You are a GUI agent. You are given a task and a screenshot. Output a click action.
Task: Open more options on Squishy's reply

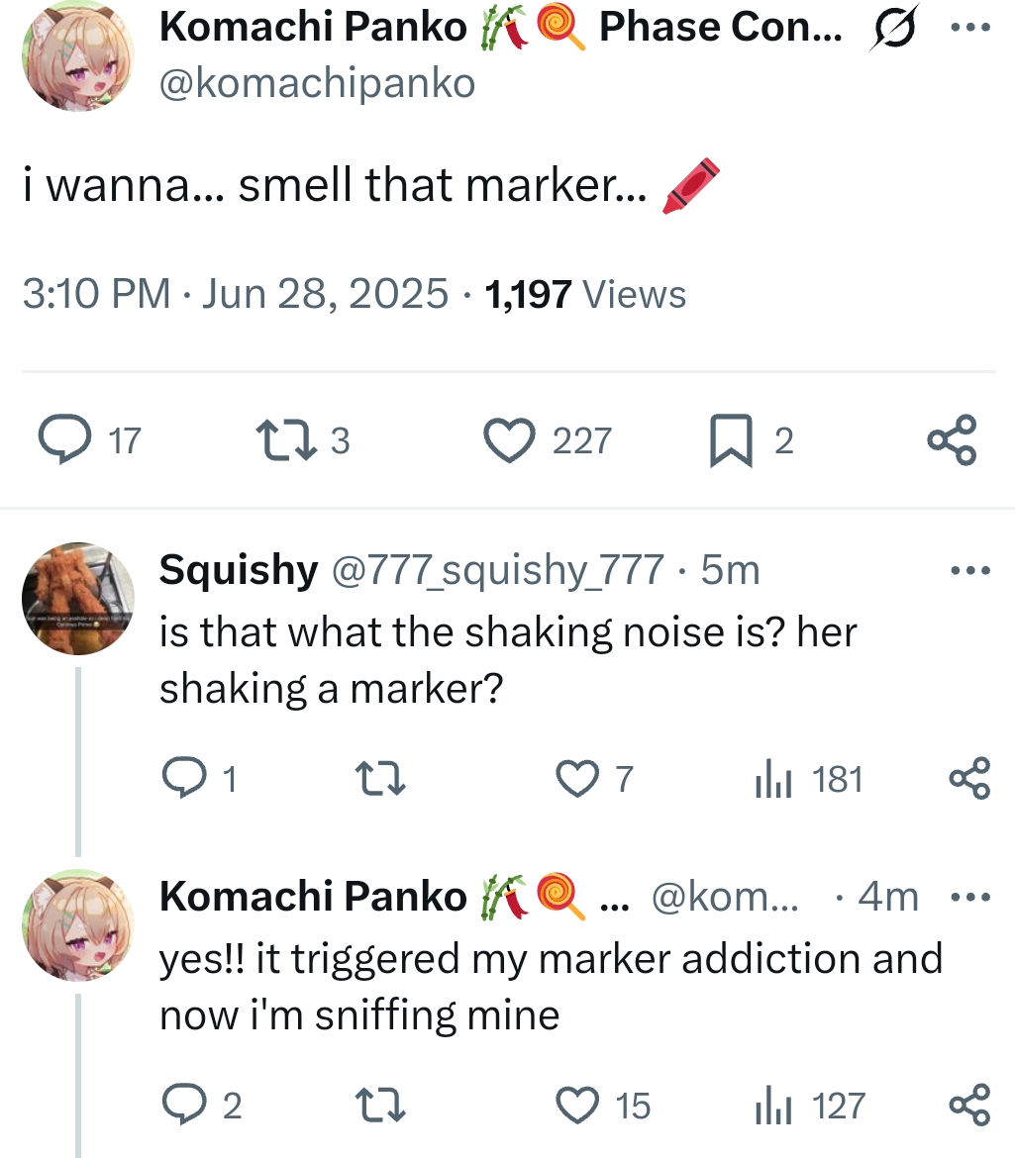(x=969, y=571)
